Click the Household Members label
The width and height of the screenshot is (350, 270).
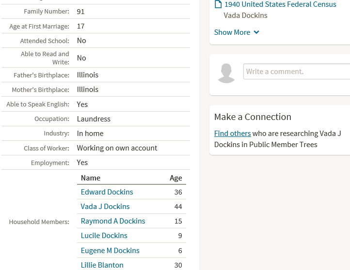click(39, 222)
